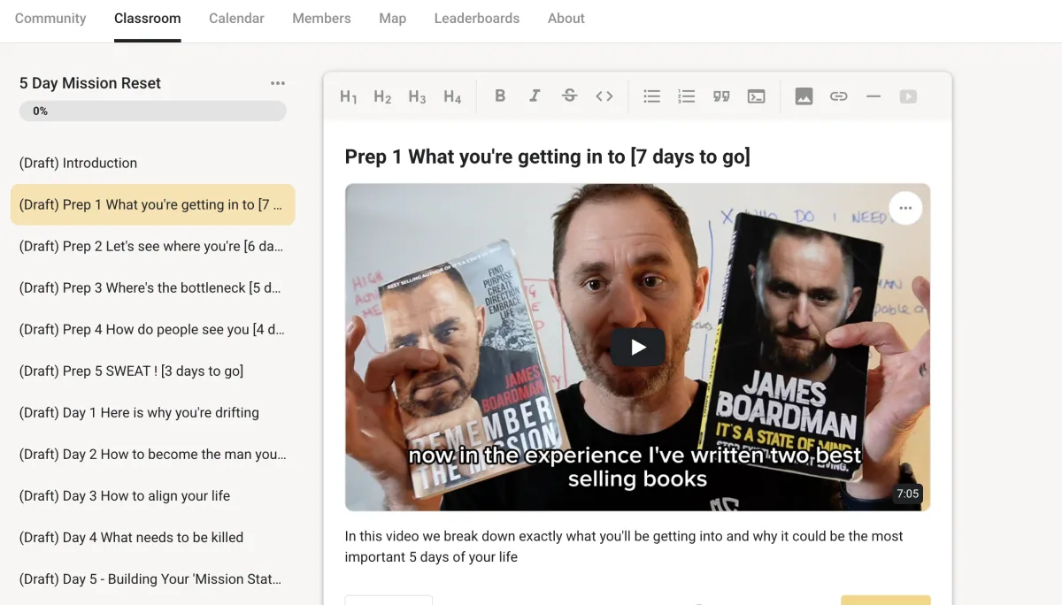The width and height of the screenshot is (1062, 605).
Task: Select the (Draft) Prep 1 lesson
Action: tap(153, 204)
